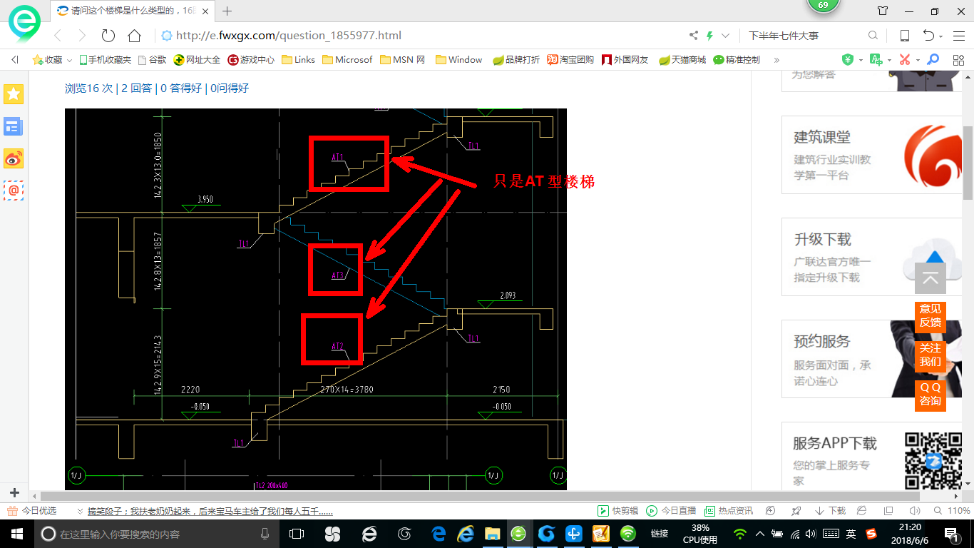Image resolution: width=974 pixels, height=548 pixels.
Task: Open 外国网友 bookmark
Action: pyautogui.click(x=625, y=60)
